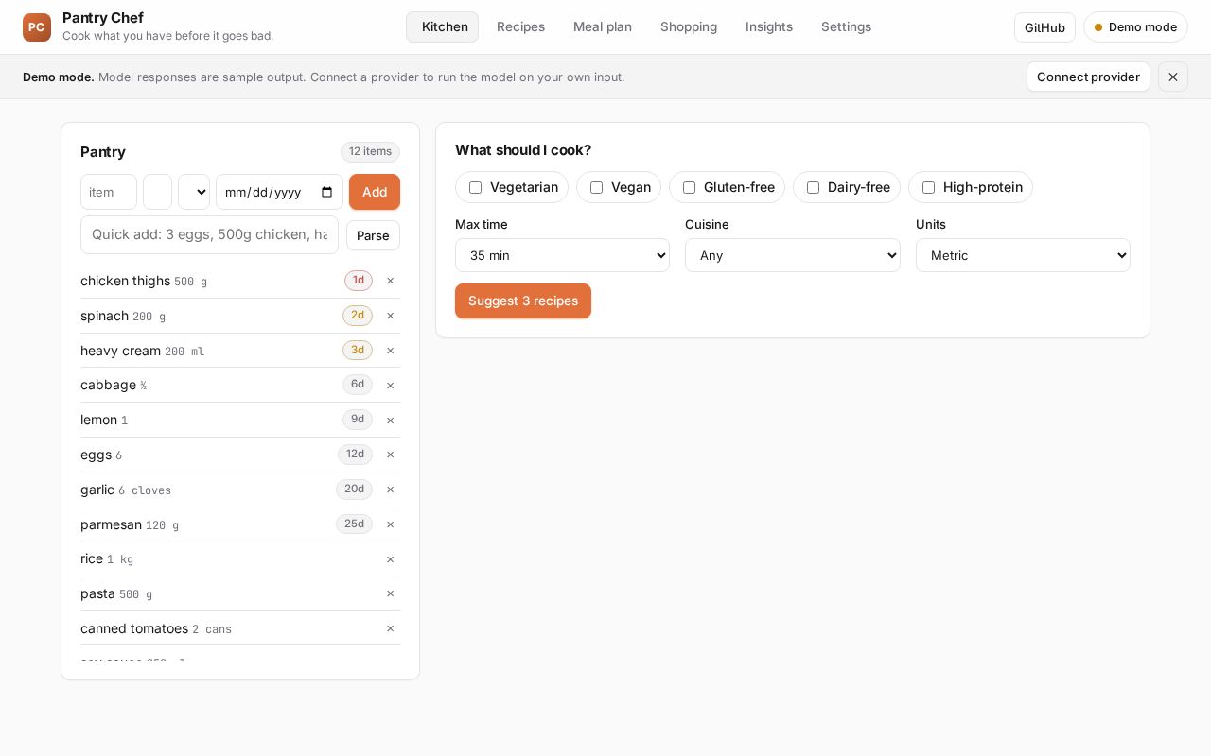Change the Units dropdown
The image size is (1211, 756).
click(x=1023, y=255)
